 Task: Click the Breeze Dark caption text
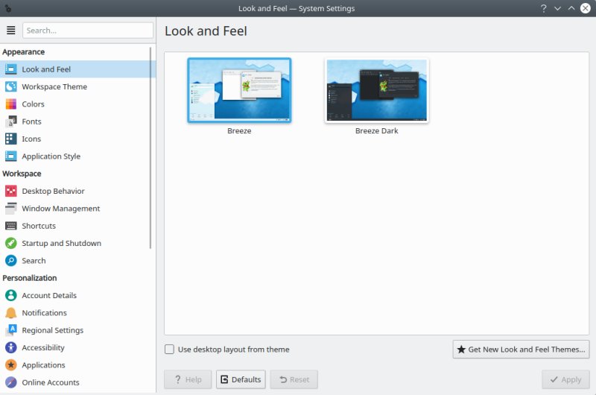coord(377,130)
